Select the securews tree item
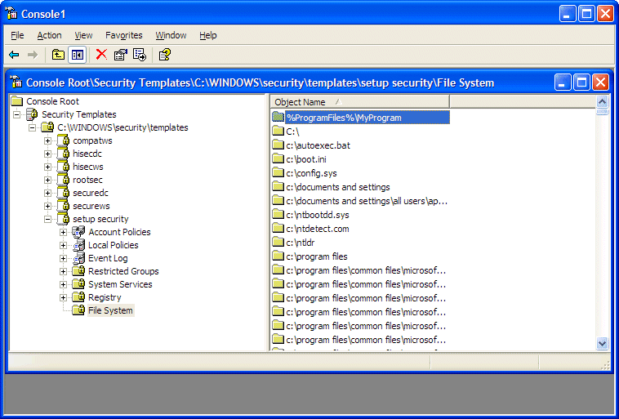Viewport: 619px width, 419px height. point(91,206)
